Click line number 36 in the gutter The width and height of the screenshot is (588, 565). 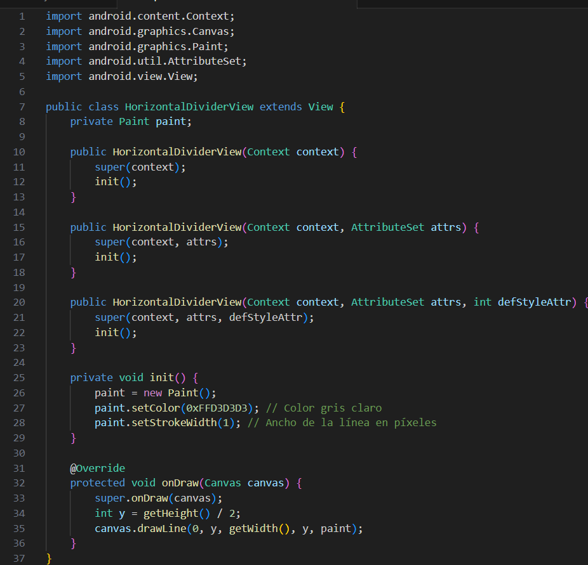(19, 543)
